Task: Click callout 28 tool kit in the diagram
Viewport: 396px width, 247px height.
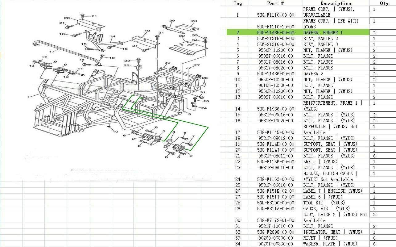Action: (x=194, y=22)
